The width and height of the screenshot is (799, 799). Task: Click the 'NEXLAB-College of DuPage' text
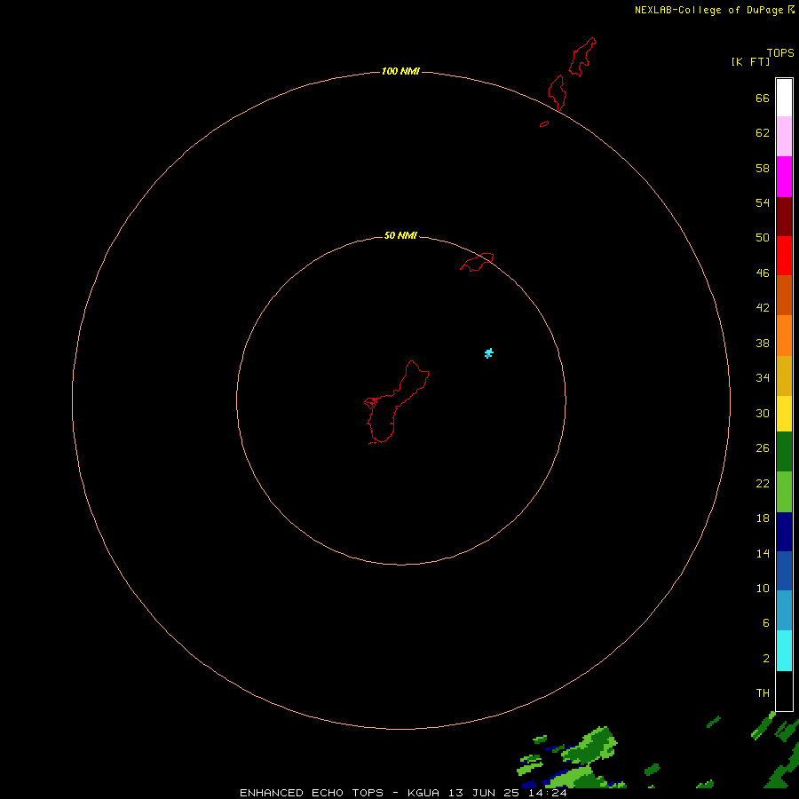point(710,10)
